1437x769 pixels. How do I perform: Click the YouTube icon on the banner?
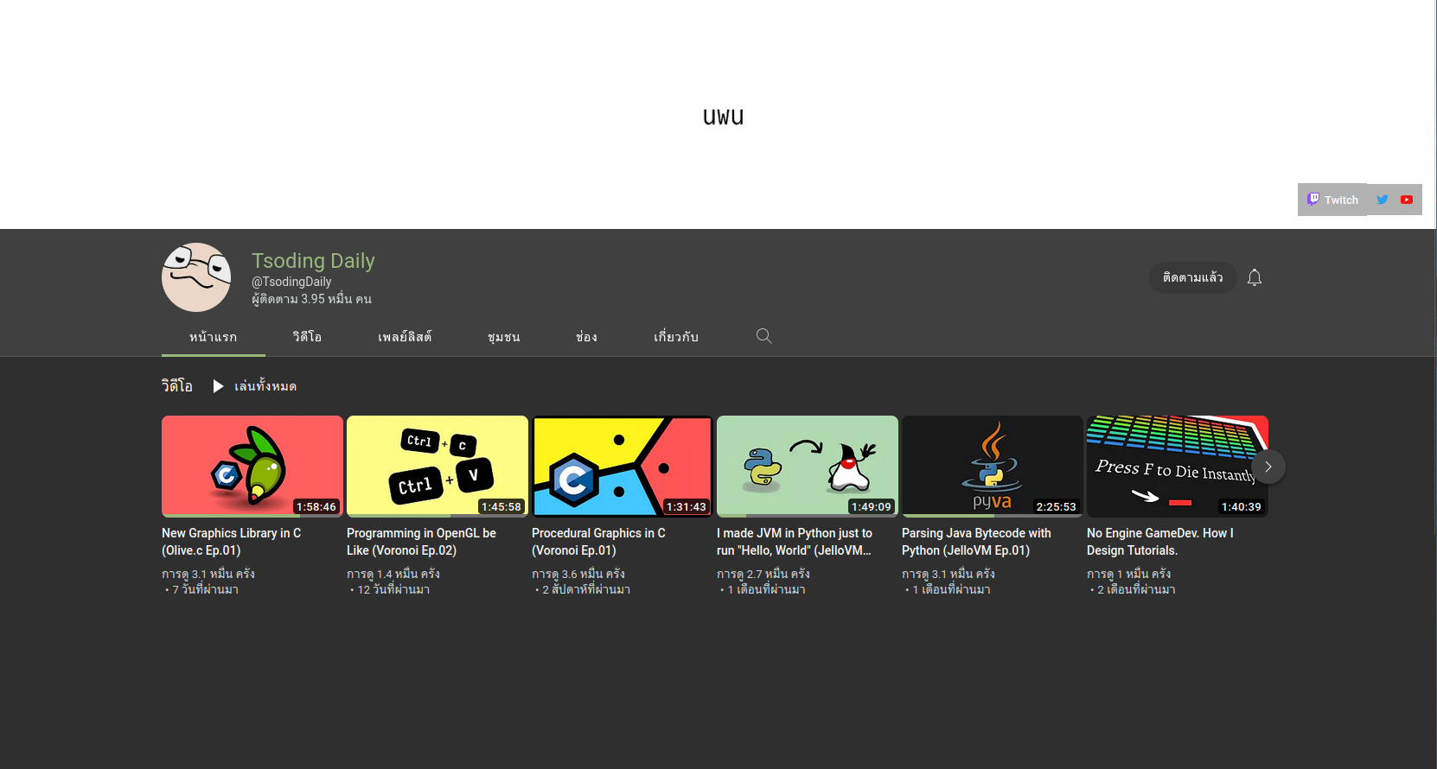tap(1407, 200)
